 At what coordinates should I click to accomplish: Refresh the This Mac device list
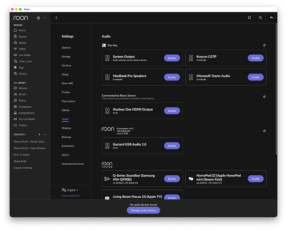264,45
